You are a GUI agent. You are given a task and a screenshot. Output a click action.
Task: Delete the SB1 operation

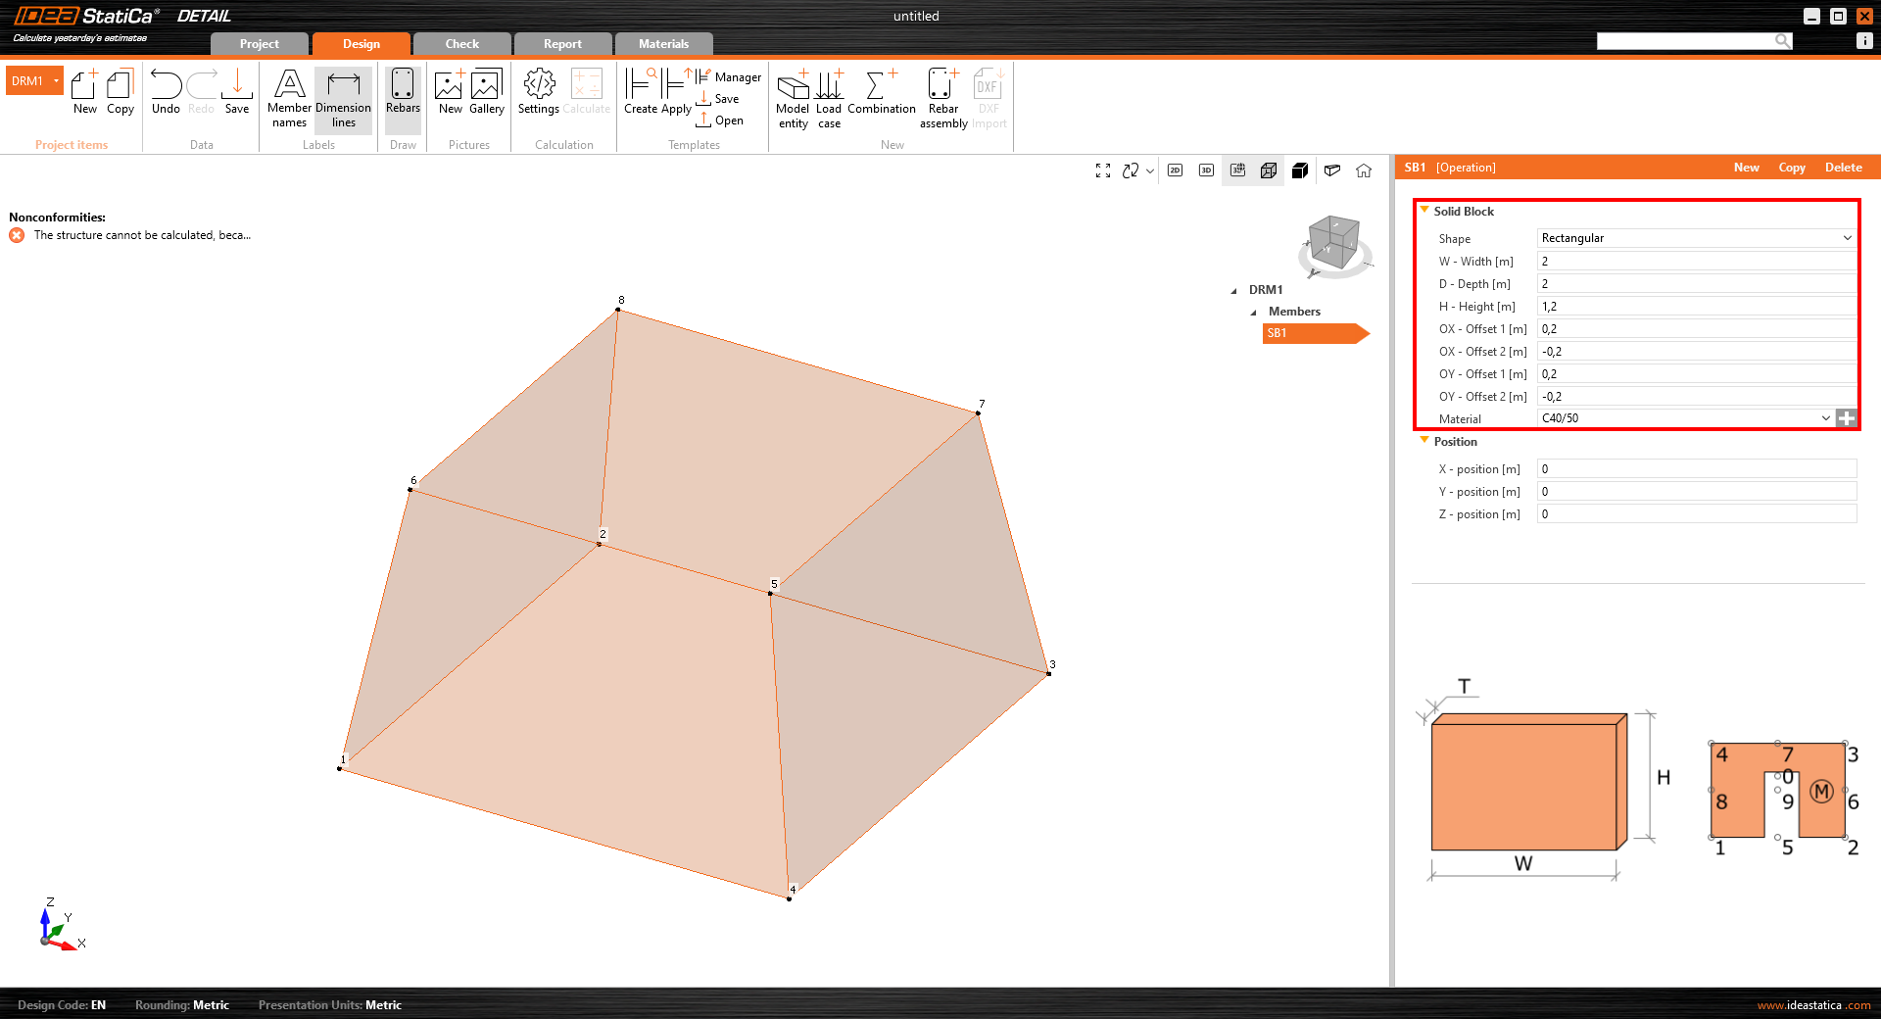[1843, 167]
